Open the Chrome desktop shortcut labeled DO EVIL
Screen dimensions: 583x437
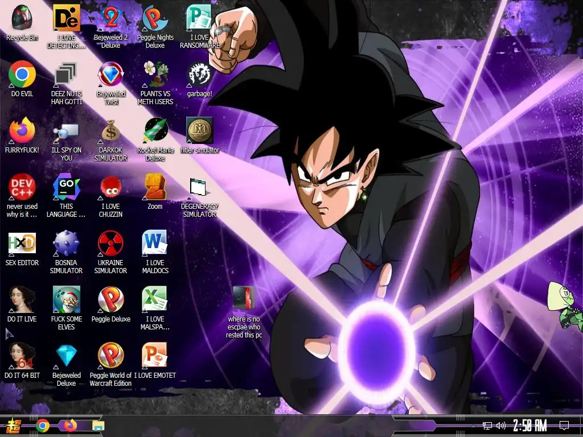22,75
